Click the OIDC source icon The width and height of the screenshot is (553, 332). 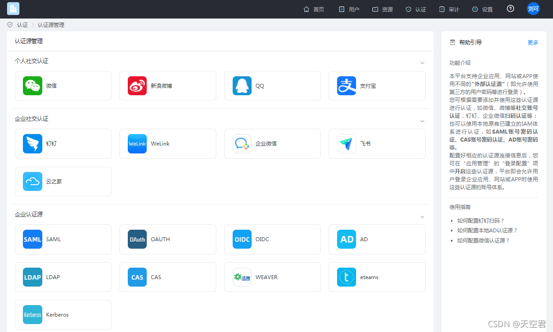pos(242,239)
